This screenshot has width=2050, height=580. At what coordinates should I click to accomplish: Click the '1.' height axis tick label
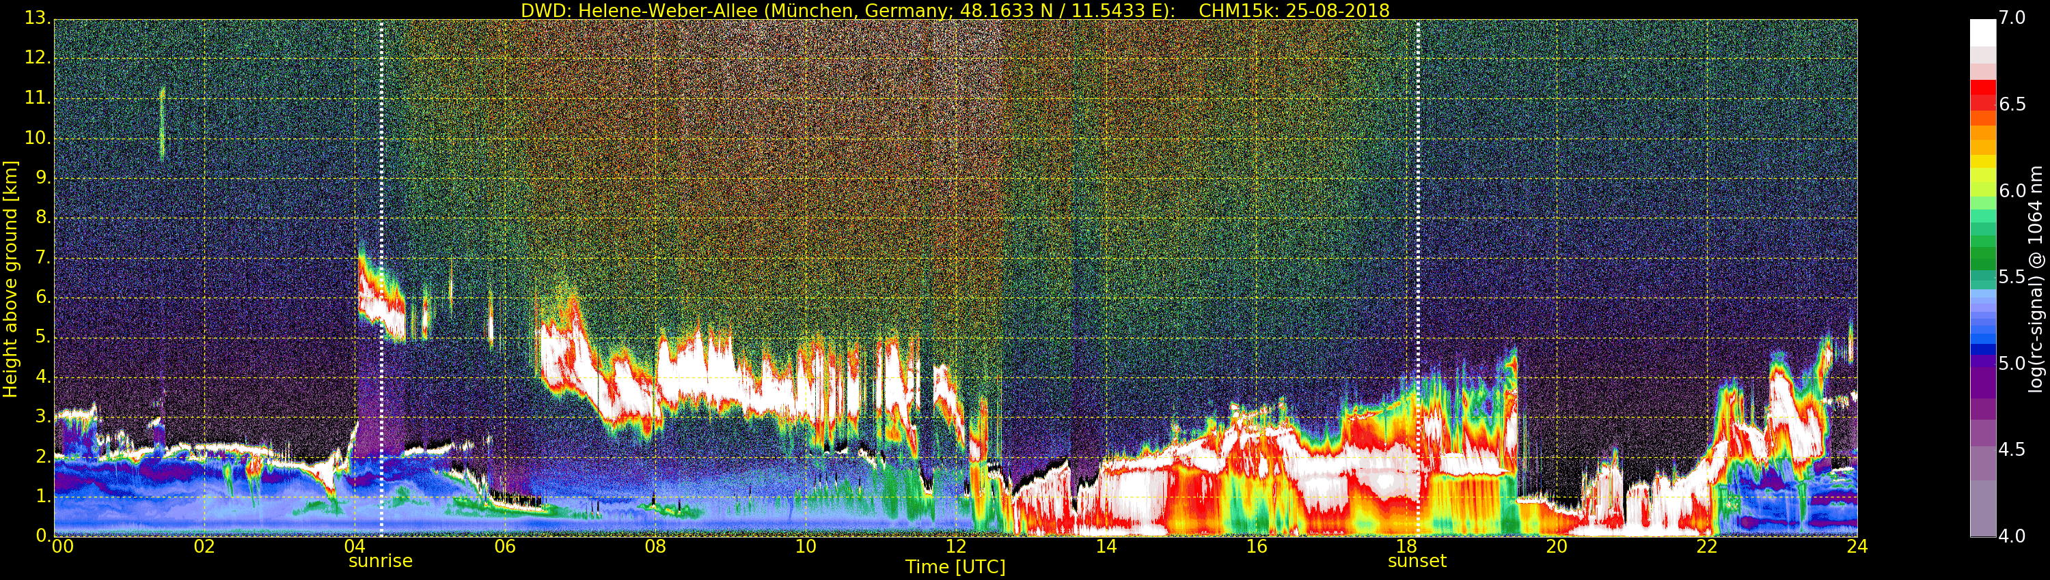coord(42,496)
